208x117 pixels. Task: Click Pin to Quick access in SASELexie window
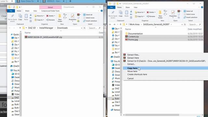(x=113, y=15)
